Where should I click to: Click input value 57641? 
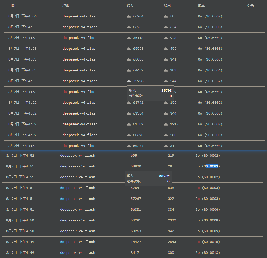pos(136,188)
